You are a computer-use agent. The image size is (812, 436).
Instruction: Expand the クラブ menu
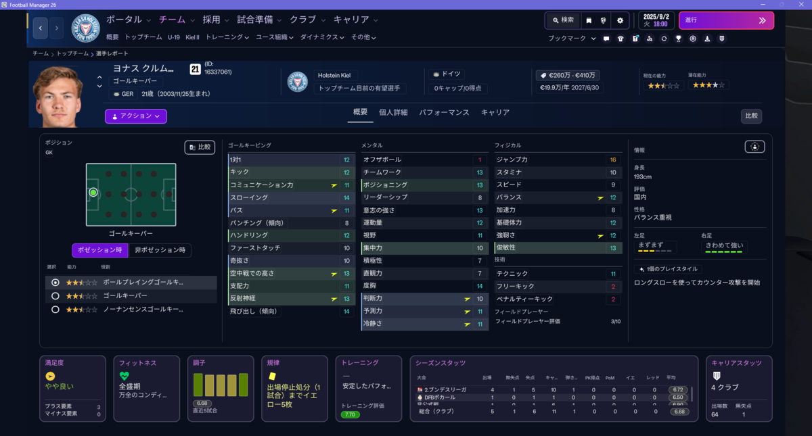[307, 20]
